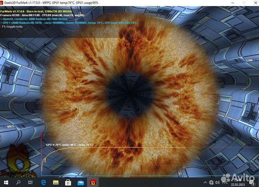259x187 pixels.
Task: Open the Mail app from the taskbar
Action: pyautogui.click(x=81, y=183)
